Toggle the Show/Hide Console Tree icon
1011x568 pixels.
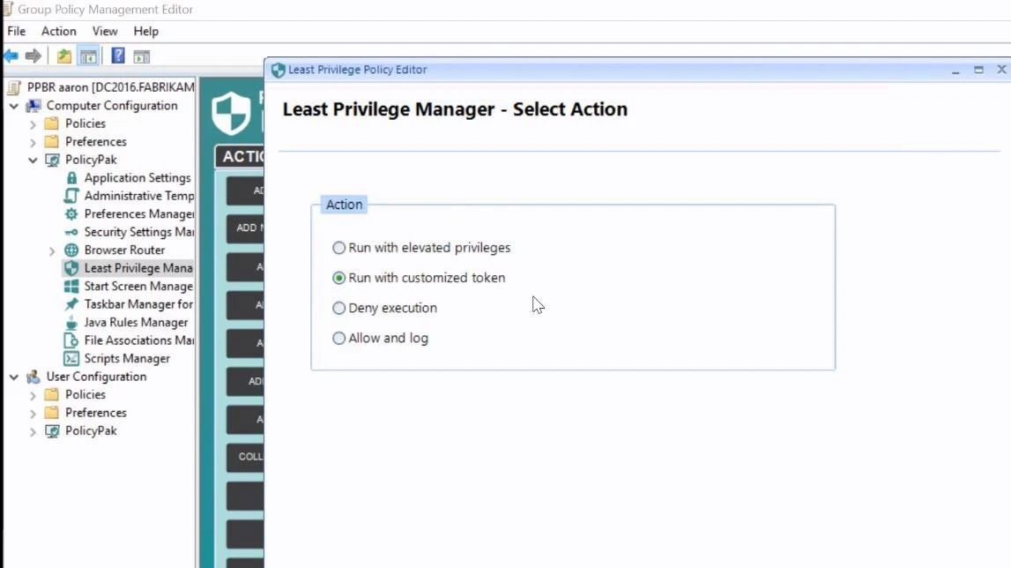coord(88,56)
